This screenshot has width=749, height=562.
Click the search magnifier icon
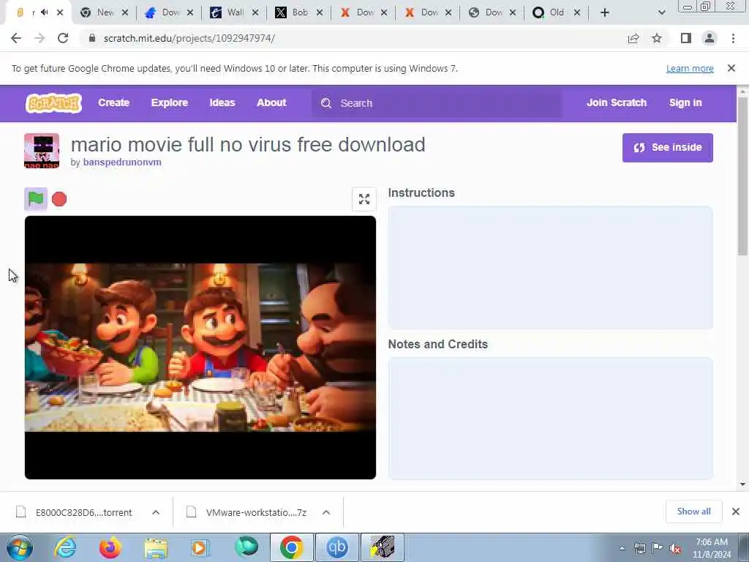click(326, 103)
